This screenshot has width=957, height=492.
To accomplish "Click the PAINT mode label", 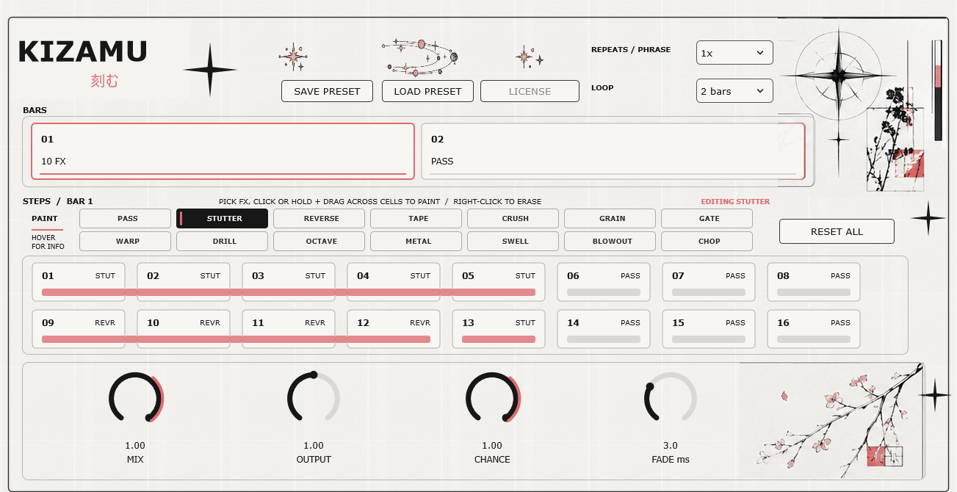I will [x=45, y=219].
